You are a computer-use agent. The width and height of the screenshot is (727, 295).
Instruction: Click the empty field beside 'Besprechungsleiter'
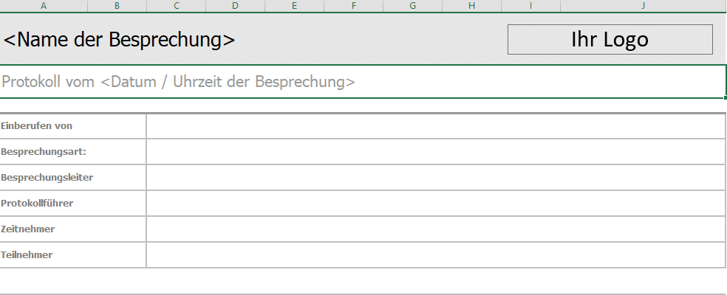(436, 178)
